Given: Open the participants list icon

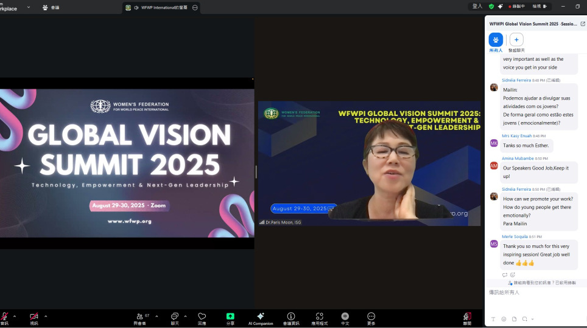Looking at the screenshot, I should (140, 316).
